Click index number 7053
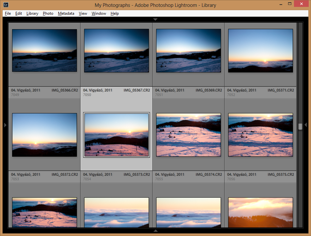 coord(15,179)
